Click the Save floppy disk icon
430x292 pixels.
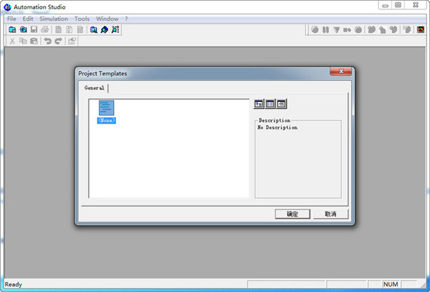pos(34,29)
